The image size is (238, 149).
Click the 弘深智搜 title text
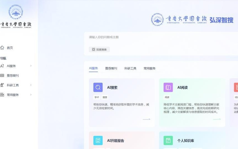pos(221,20)
